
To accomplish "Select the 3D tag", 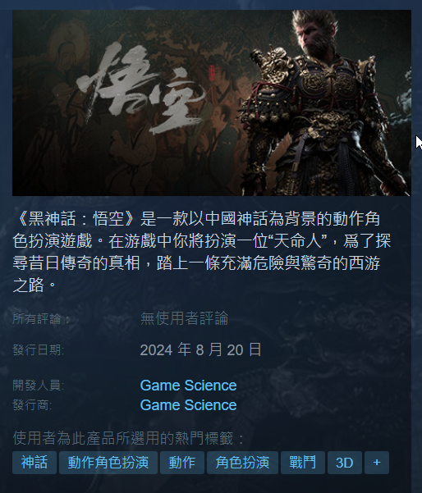I will point(345,463).
